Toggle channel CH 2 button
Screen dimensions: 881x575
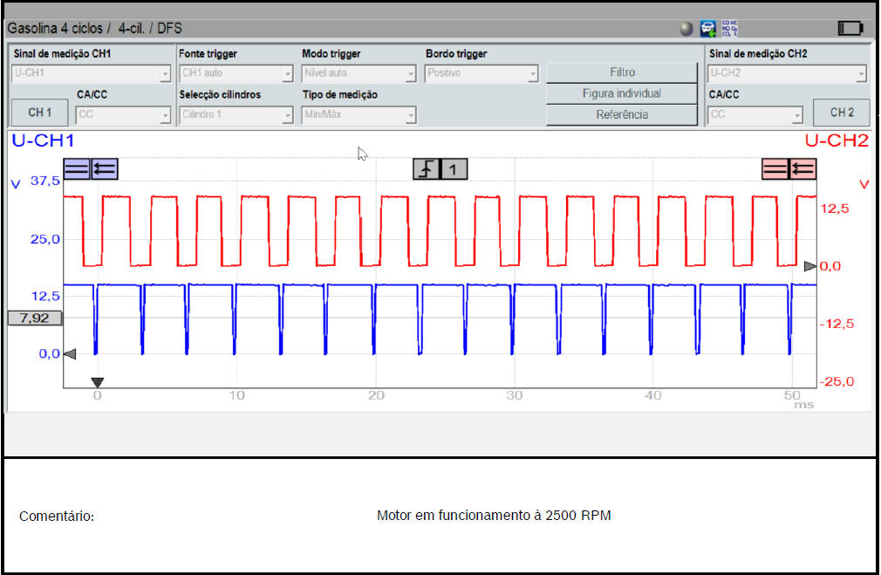pyautogui.click(x=841, y=113)
